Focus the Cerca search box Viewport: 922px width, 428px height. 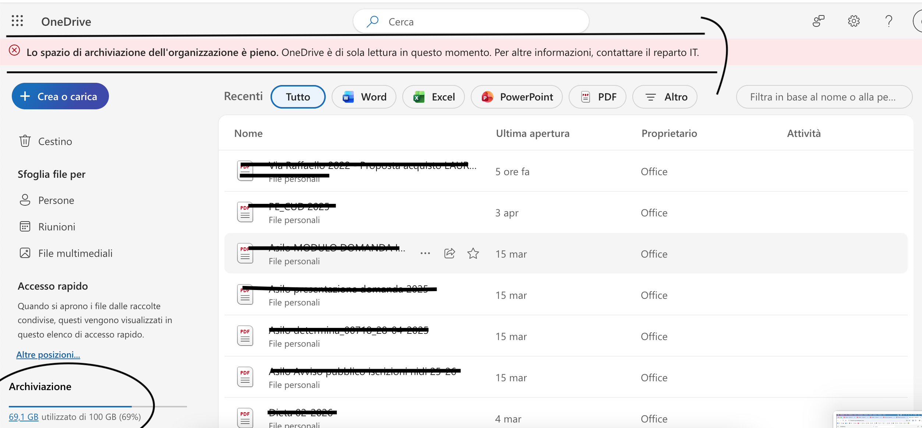pos(471,21)
